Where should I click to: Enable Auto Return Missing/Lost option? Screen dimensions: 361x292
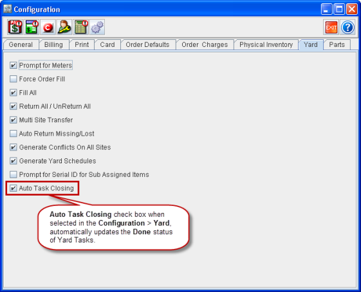pos(13,134)
